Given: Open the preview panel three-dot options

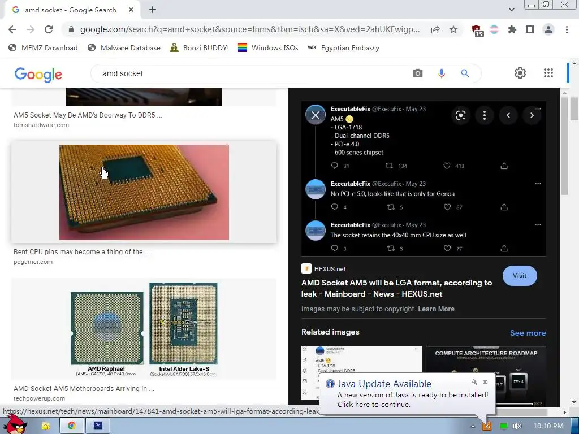Looking at the screenshot, I should (x=485, y=115).
